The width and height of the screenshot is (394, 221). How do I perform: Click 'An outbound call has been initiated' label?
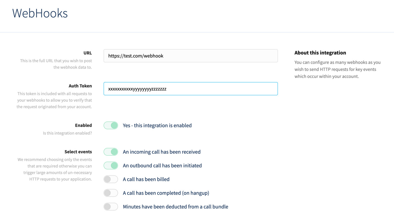[x=162, y=166]
